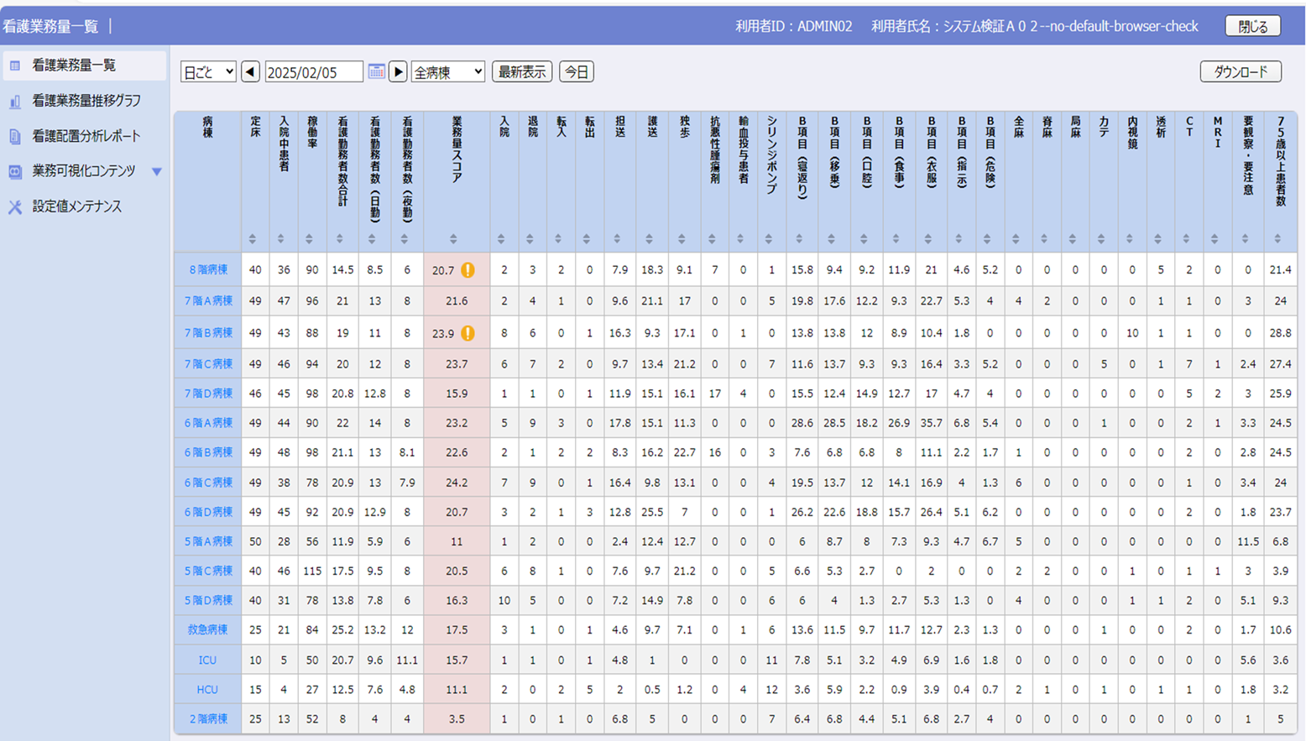Viewport: 1306px width, 741px height.
Task: Open the 全病棟 ward selector dropdown
Action: (448, 72)
